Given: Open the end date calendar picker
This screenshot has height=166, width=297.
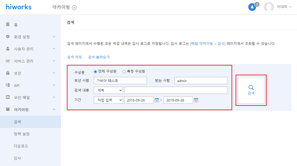Looking at the screenshot, I should pos(196,100).
